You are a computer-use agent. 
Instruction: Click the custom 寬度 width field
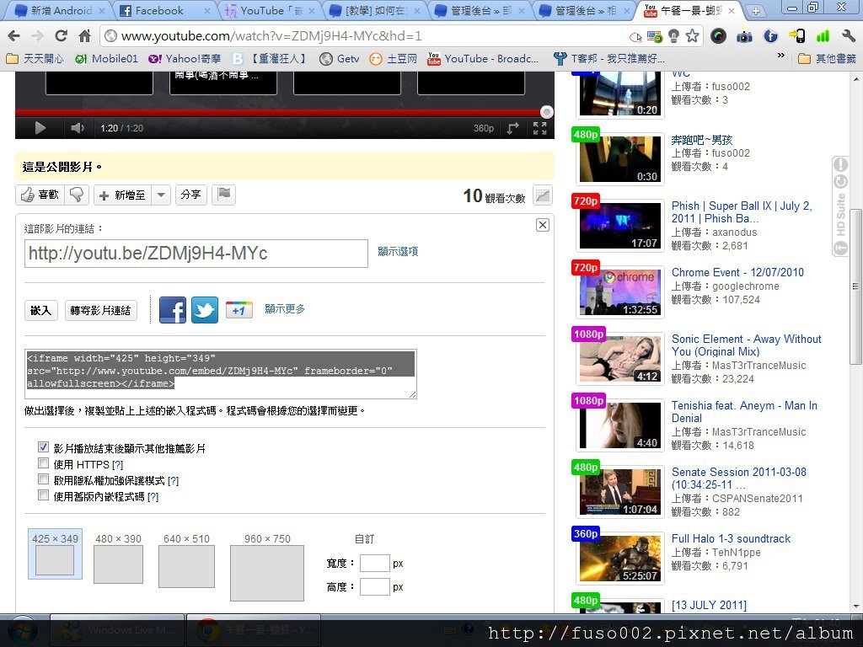374,564
